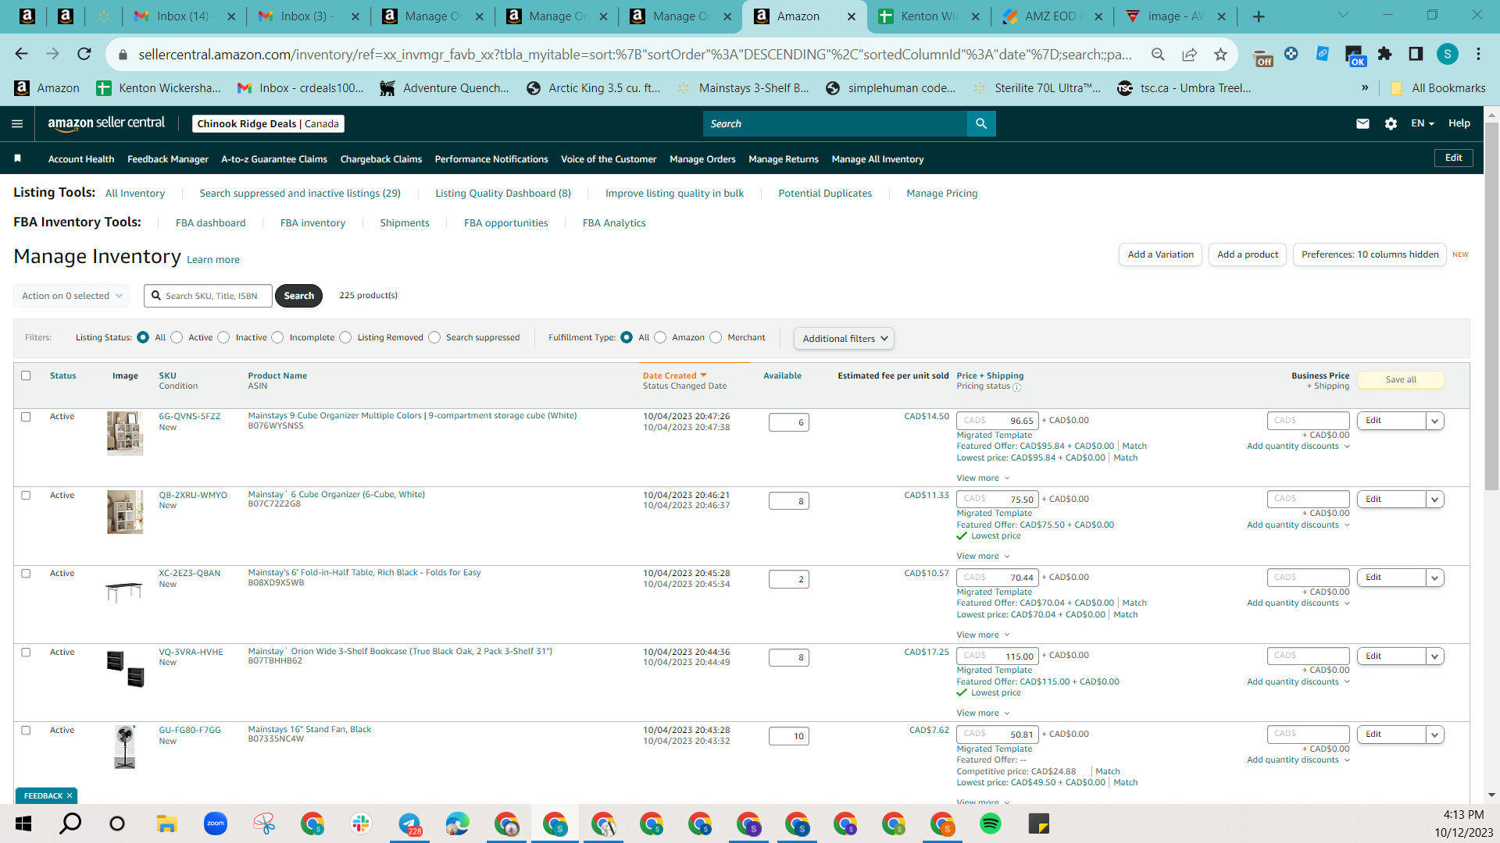This screenshot has width=1500, height=843.
Task: Open the Seller Central hamburger menu
Action: [17, 123]
